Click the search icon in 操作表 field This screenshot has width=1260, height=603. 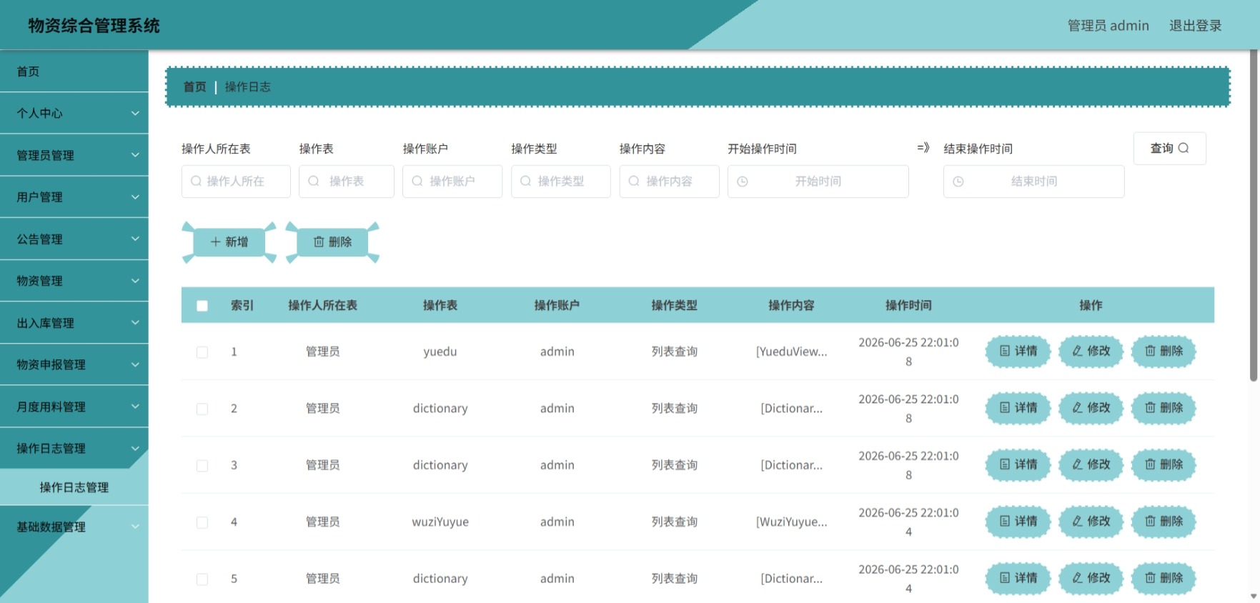click(313, 181)
